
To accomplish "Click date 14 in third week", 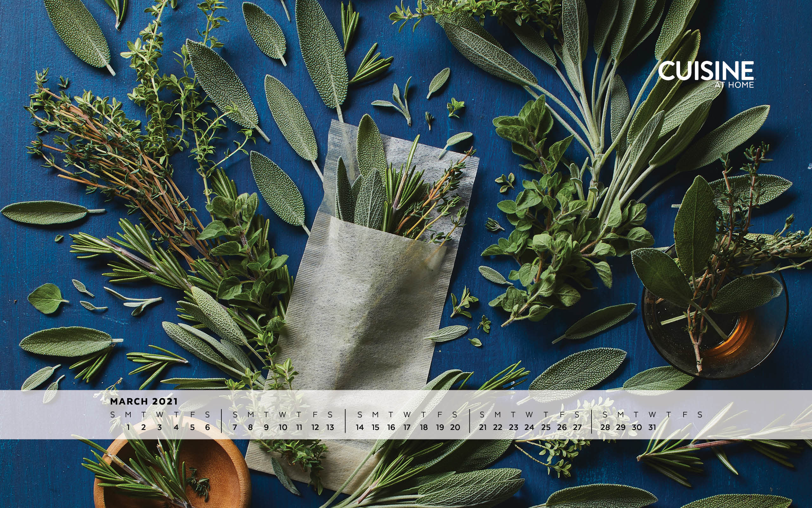I will 360,427.
